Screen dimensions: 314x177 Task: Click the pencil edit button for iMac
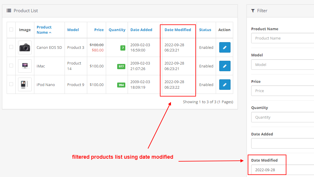point(224,66)
